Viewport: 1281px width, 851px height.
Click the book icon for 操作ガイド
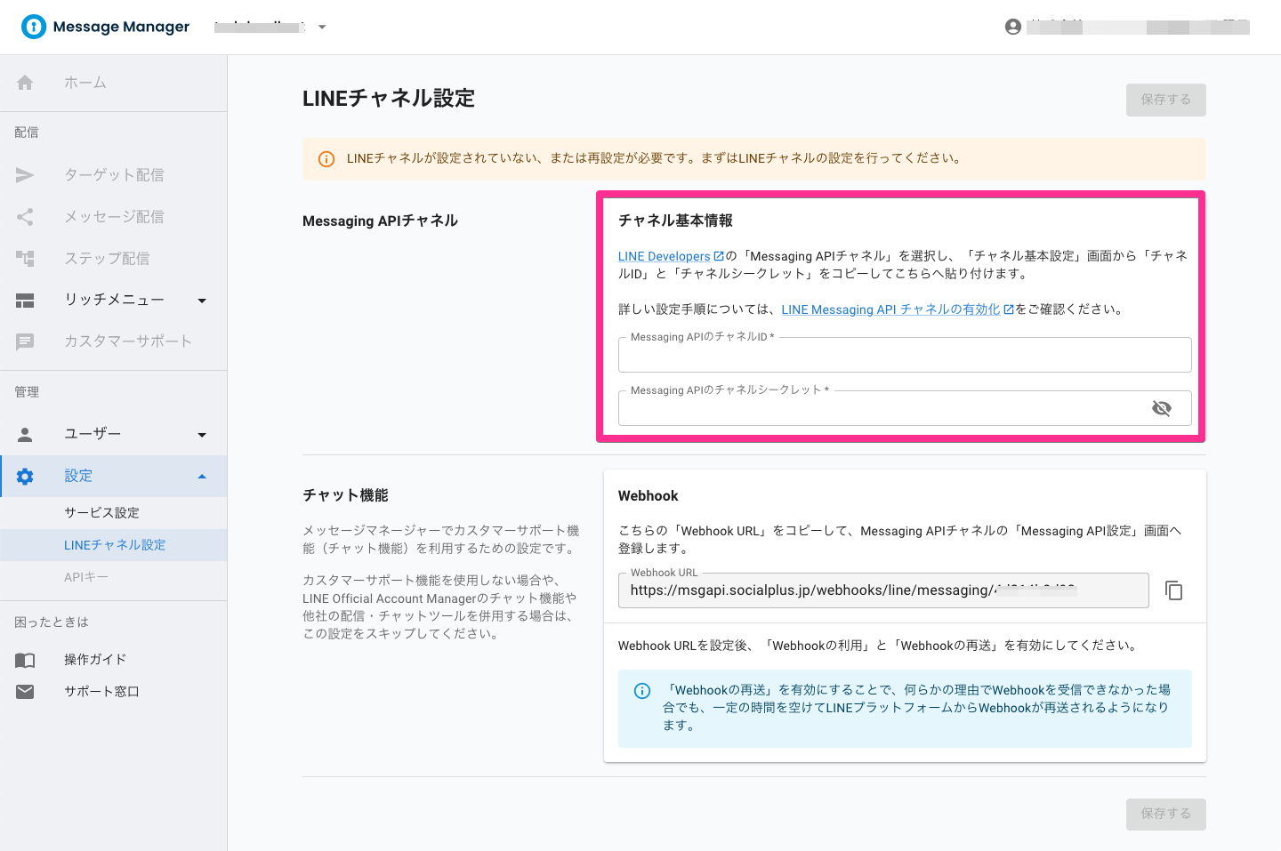point(25,660)
